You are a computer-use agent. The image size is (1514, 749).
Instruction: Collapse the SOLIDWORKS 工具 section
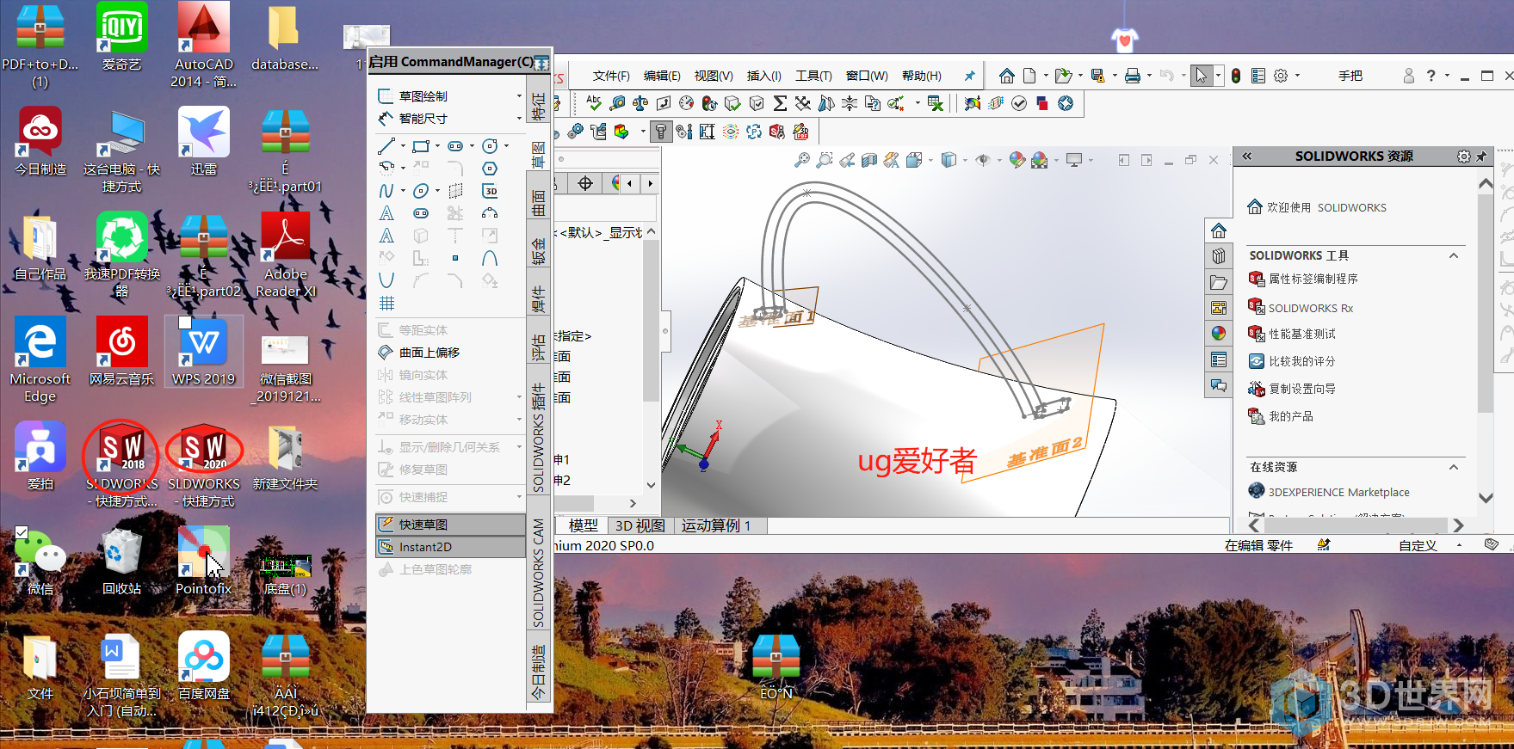(1454, 255)
